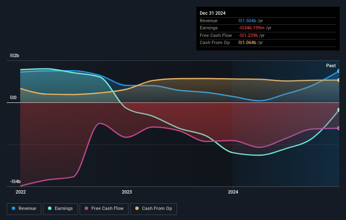Click the -₪346.199m earnings value
The height and width of the screenshot is (220, 346).
pos(251,28)
